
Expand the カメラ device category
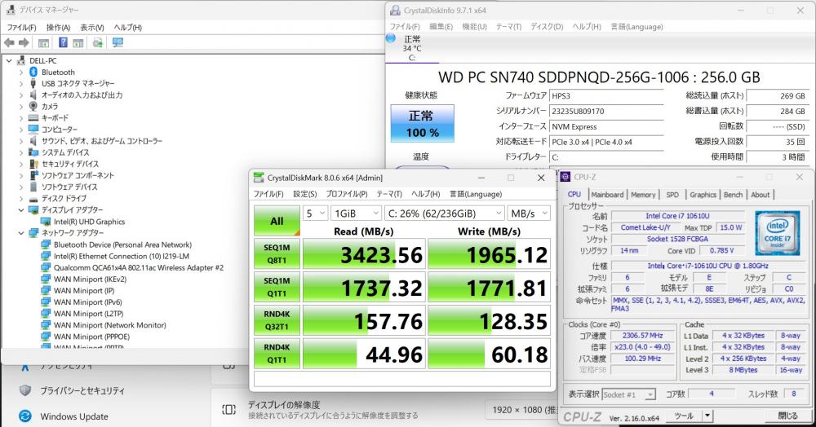[x=21, y=106]
